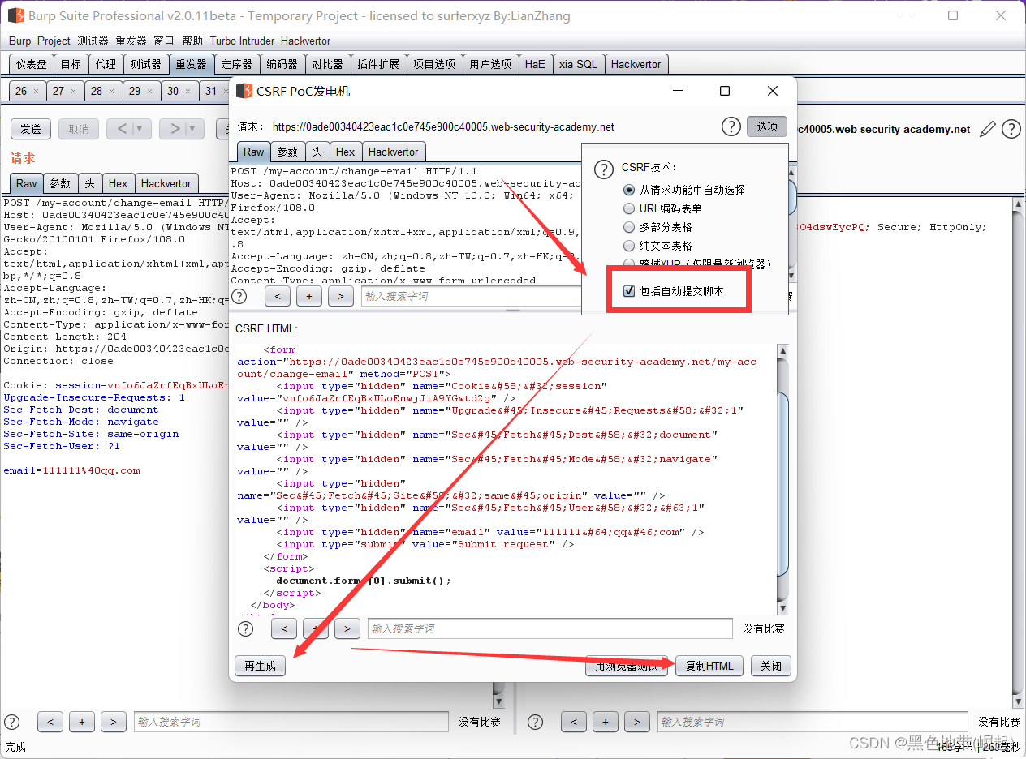The height and width of the screenshot is (759, 1026).
Task: Open the Repeater help icon beside the pencil
Action: coord(1011,129)
